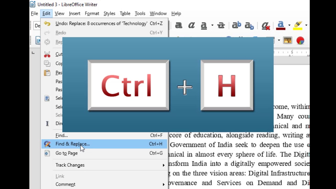This screenshot has width=336, height=189.
Task: Open the Table menu
Action: [x=125, y=13]
